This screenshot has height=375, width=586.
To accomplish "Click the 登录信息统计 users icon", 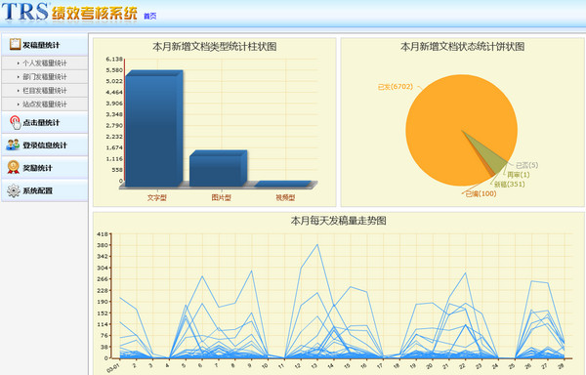I will [13, 145].
